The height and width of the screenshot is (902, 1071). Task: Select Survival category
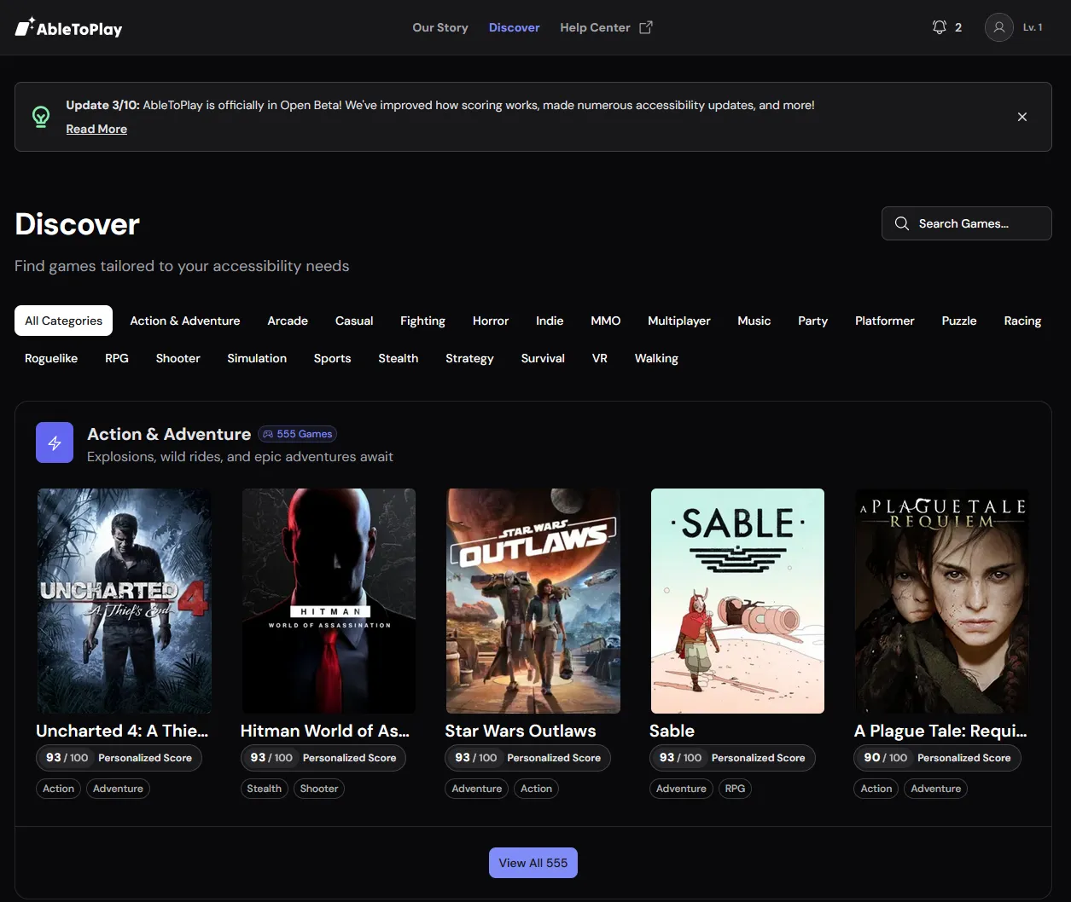543,358
